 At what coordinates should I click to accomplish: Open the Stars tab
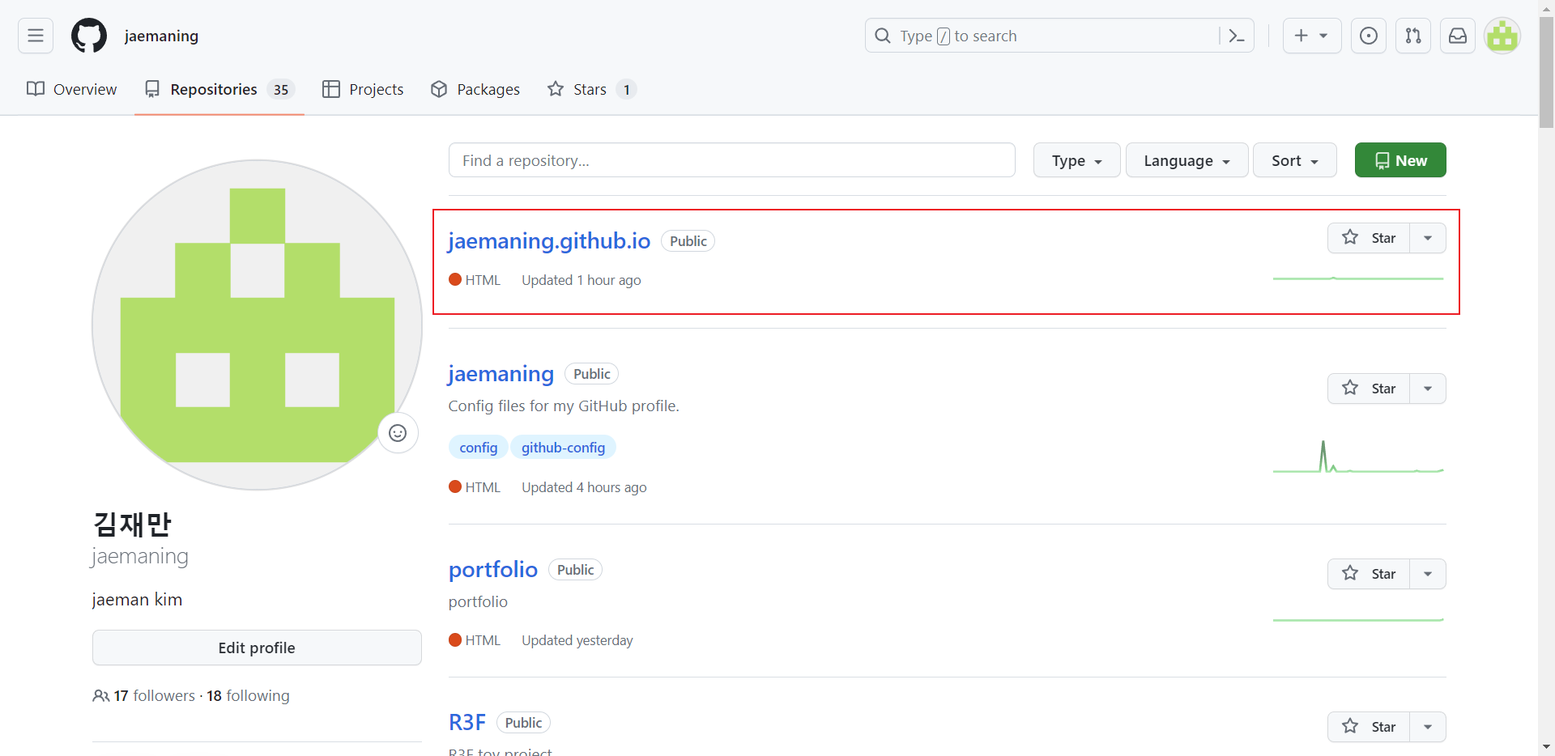point(592,89)
